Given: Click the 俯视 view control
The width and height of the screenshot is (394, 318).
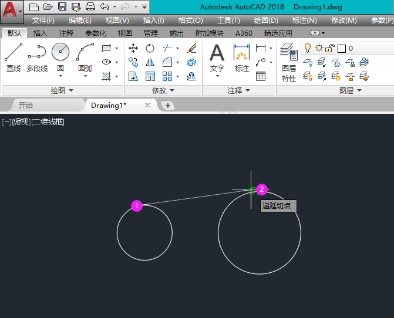Looking at the screenshot, I should click(x=21, y=122).
